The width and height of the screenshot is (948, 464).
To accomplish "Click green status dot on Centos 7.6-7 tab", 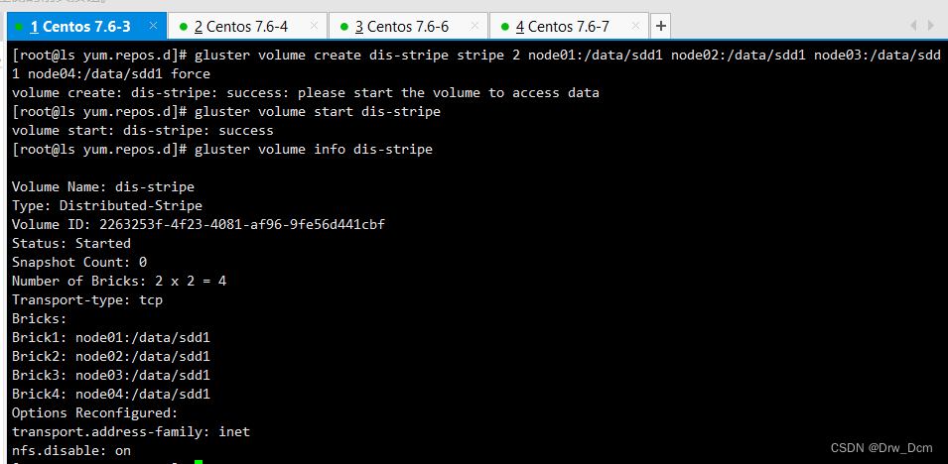I will pos(505,27).
